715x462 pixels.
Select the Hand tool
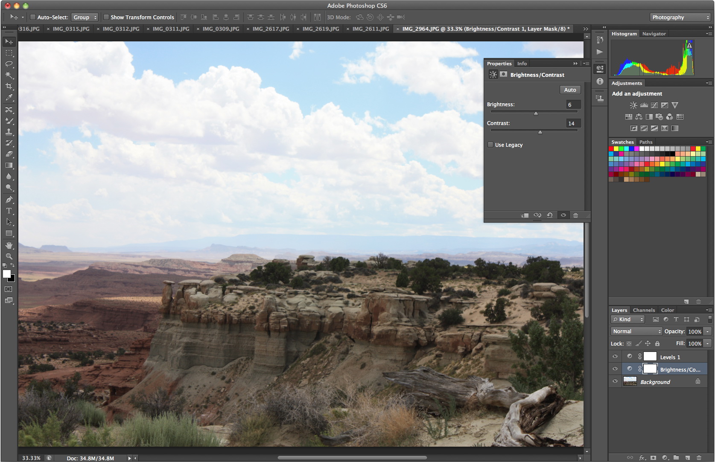(9, 245)
